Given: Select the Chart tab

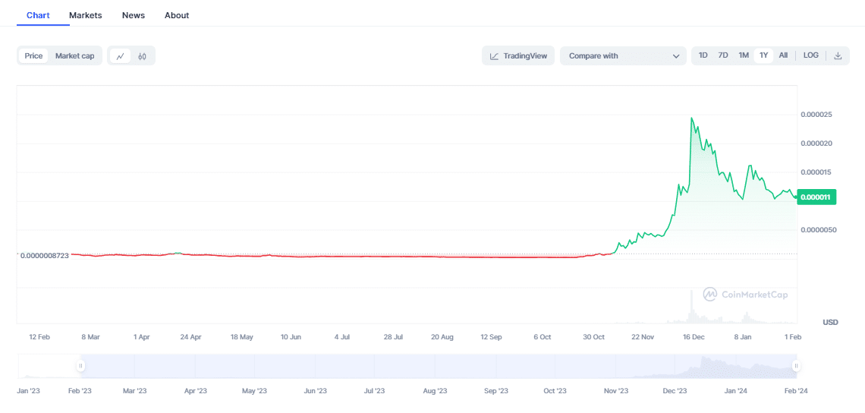Looking at the screenshot, I should coord(38,15).
